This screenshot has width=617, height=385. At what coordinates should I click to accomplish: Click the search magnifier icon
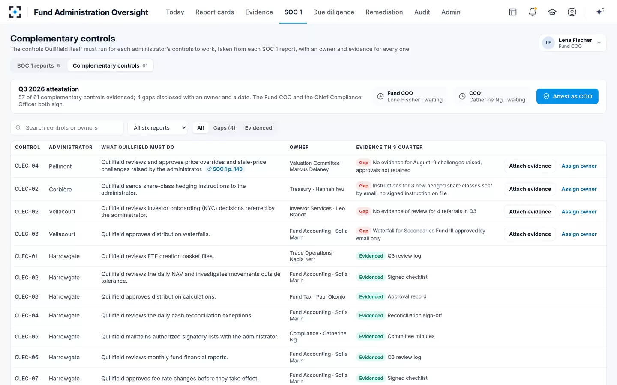pyautogui.click(x=18, y=128)
